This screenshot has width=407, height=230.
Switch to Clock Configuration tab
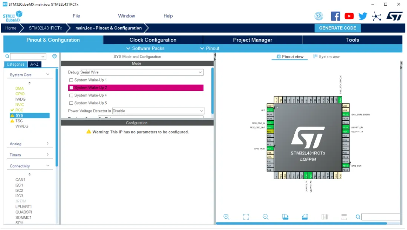tap(153, 40)
